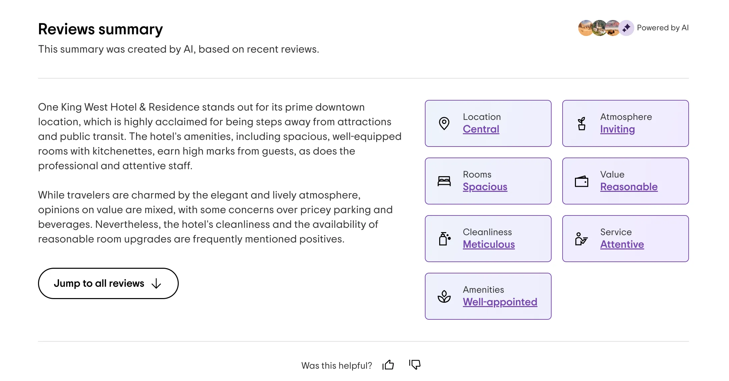Click the wallet icon for Value

[x=581, y=182]
